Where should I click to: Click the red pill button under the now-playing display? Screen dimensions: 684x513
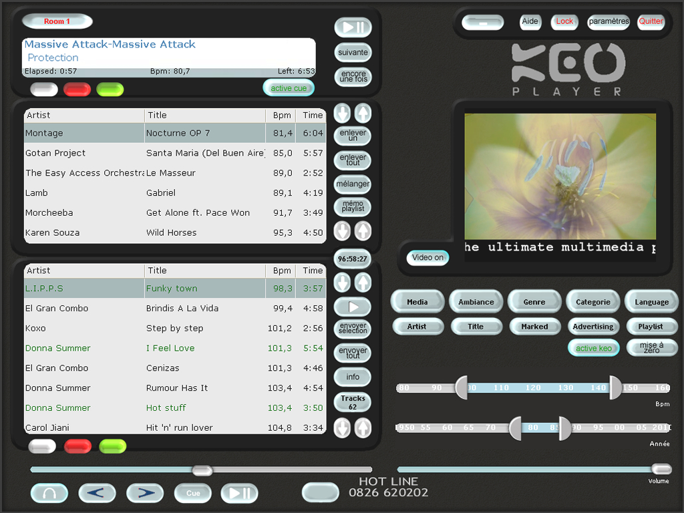(77, 90)
